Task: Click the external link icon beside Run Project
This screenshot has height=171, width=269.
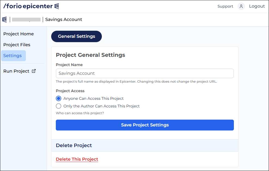Action: [x=34, y=71]
